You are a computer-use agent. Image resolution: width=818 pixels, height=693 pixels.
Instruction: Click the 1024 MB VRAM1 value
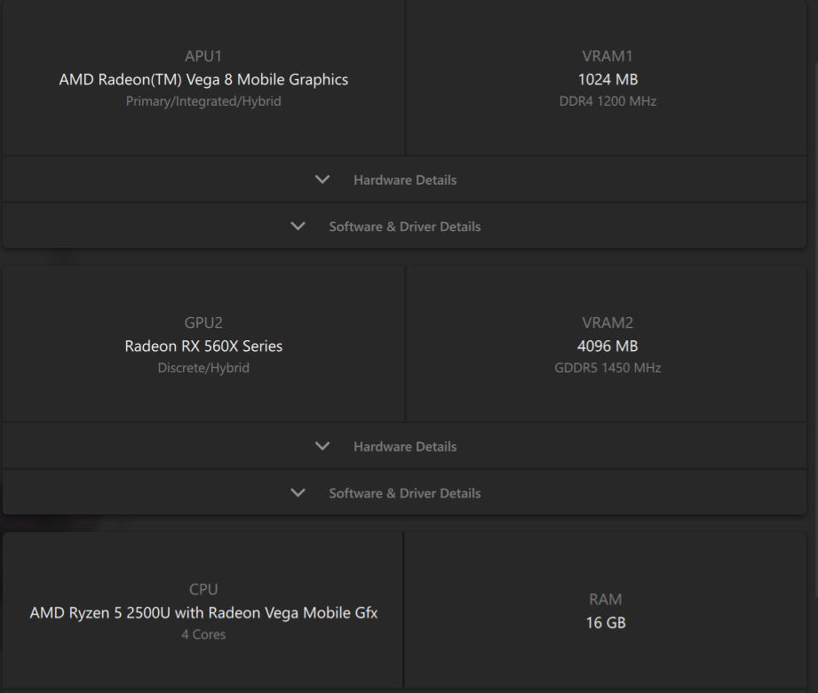click(608, 80)
